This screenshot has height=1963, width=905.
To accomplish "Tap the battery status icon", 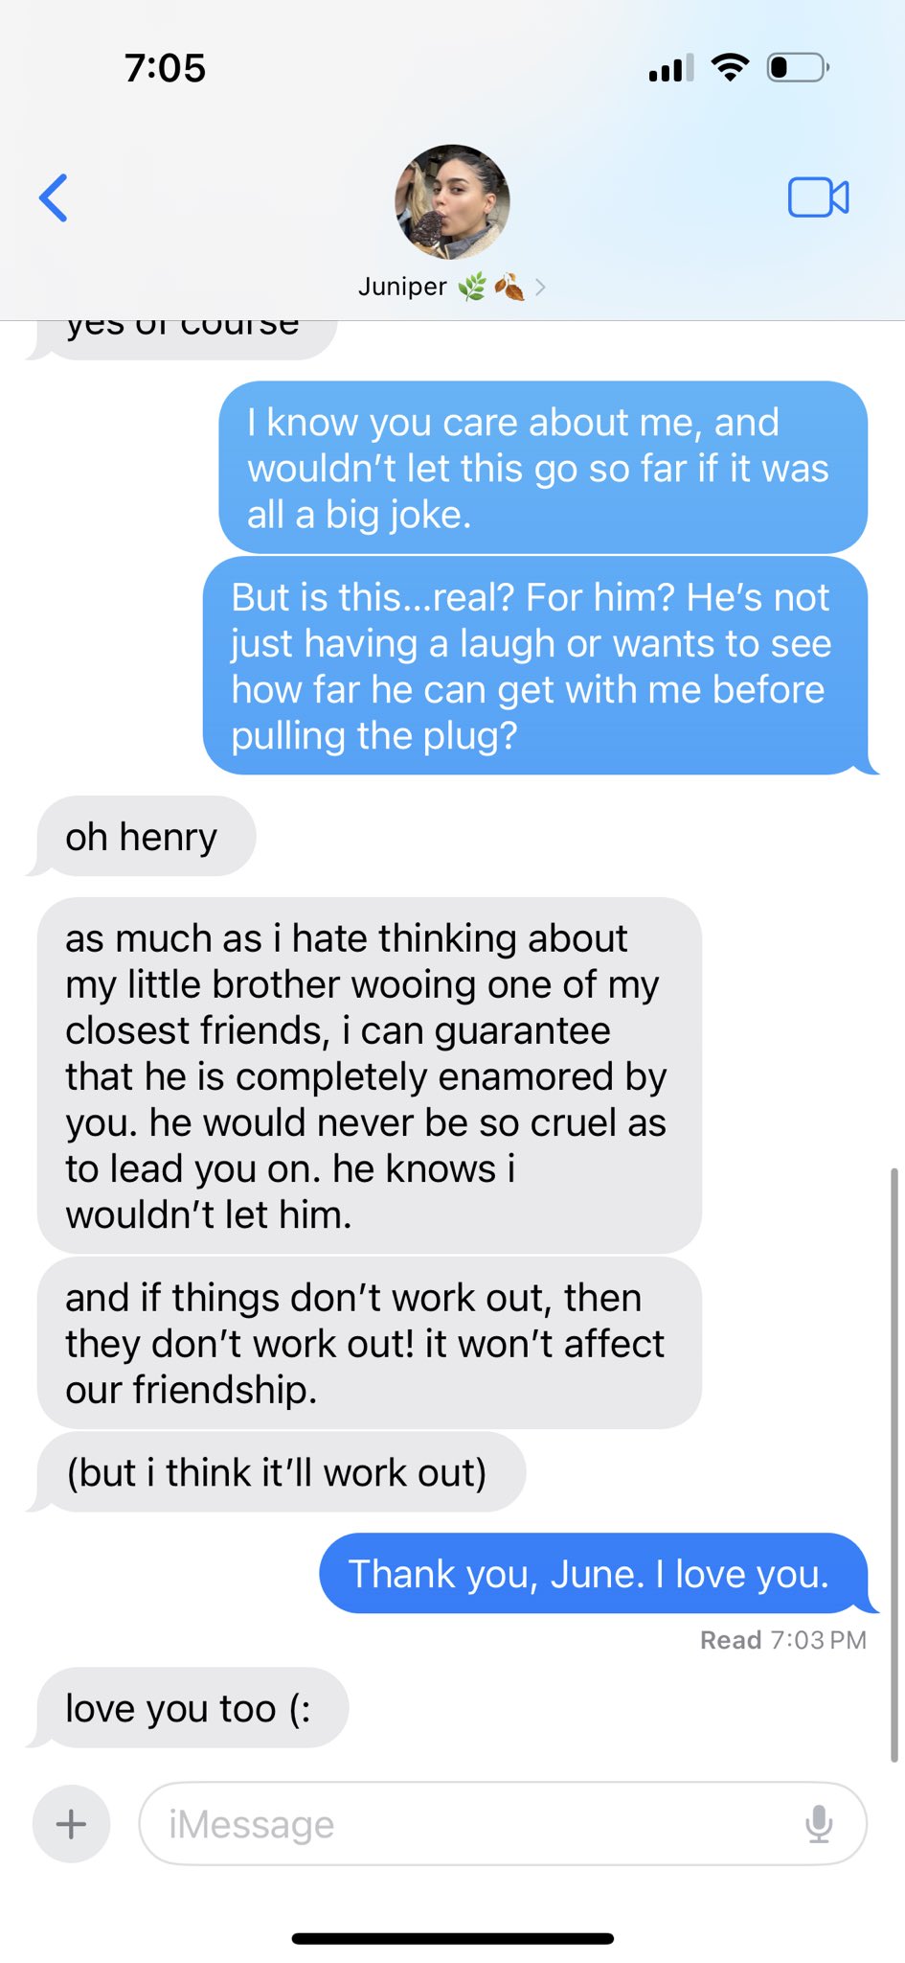I will coord(798,67).
